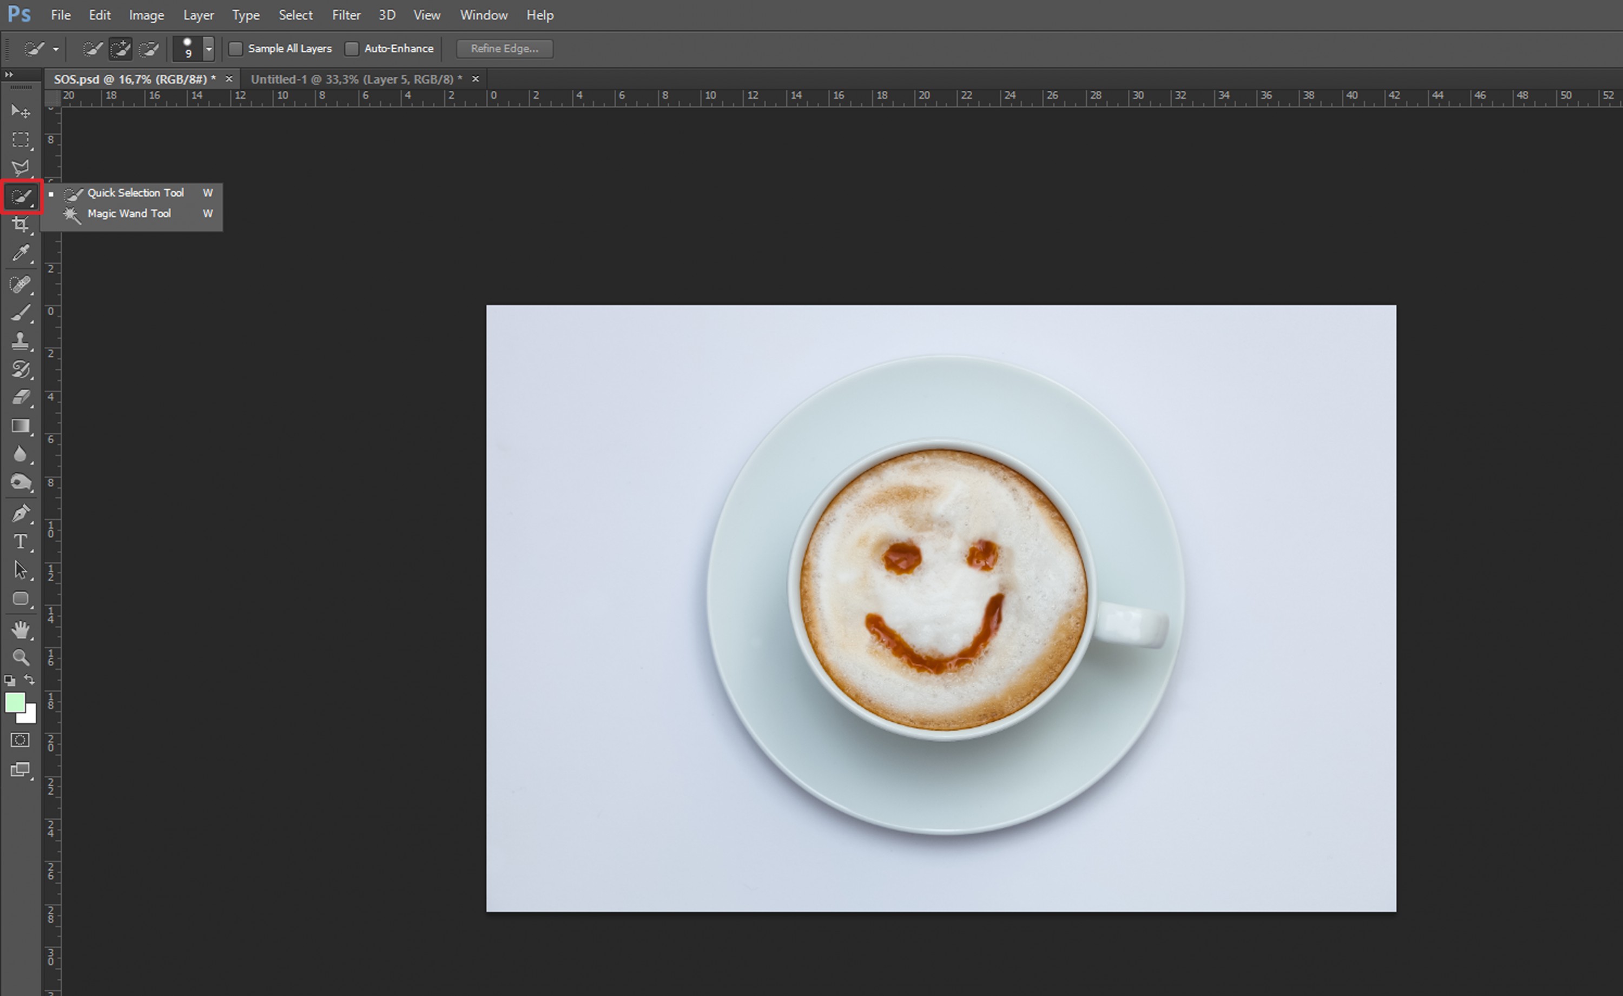Expand the collapsed tools panel arrows
The height and width of the screenshot is (996, 1623).
pyautogui.click(x=9, y=75)
